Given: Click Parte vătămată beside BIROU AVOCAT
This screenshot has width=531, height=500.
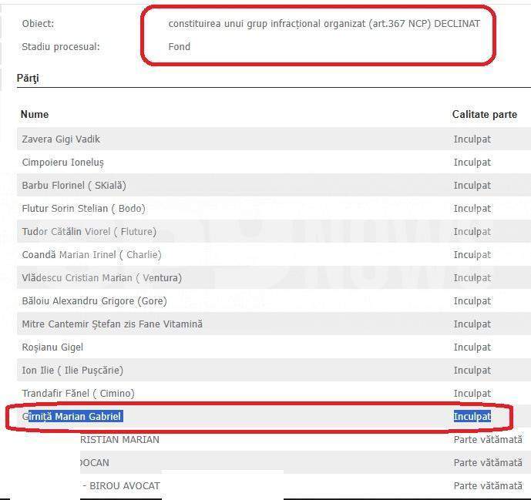Looking at the screenshot, I should pyautogui.click(x=487, y=486).
